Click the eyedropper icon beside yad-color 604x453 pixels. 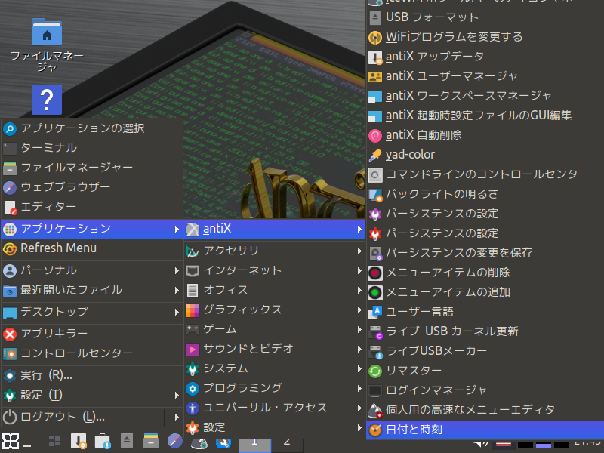point(375,155)
